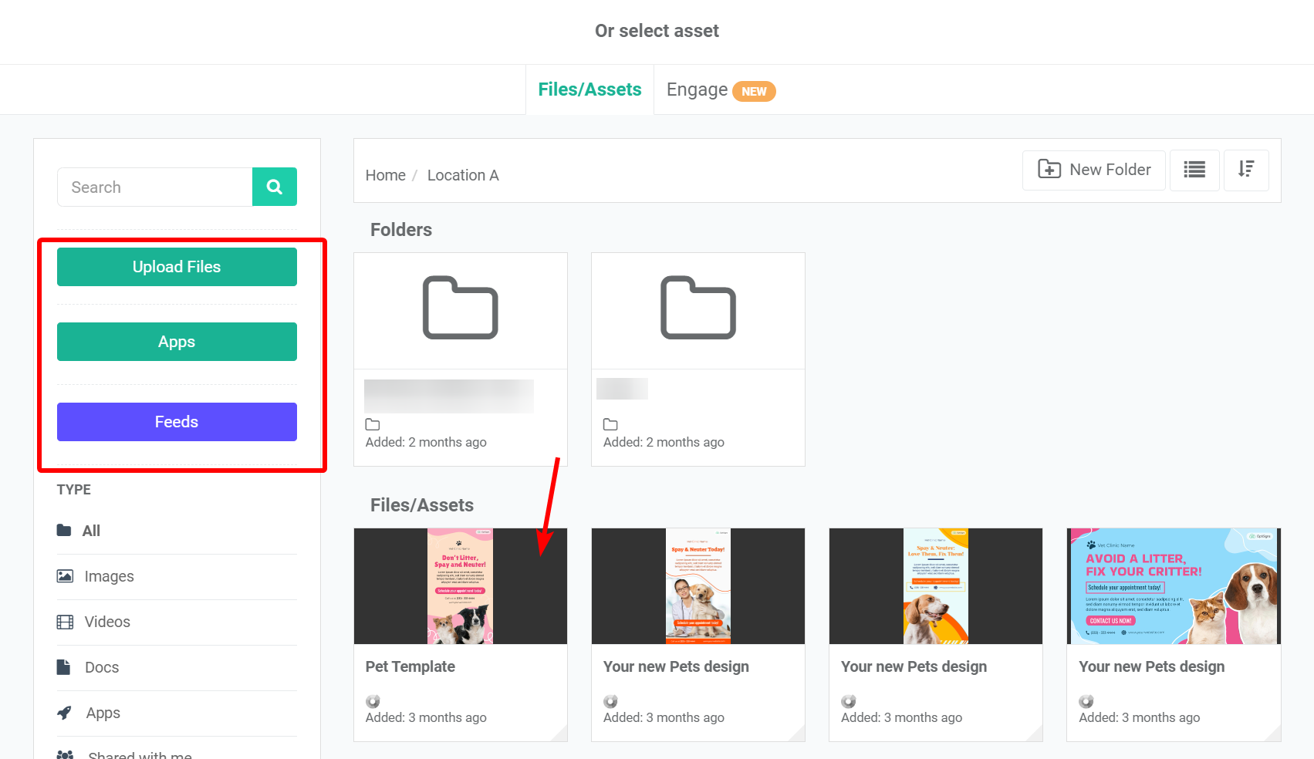The width and height of the screenshot is (1314, 759).
Task: Open the Engage tab
Action: point(697,90)
